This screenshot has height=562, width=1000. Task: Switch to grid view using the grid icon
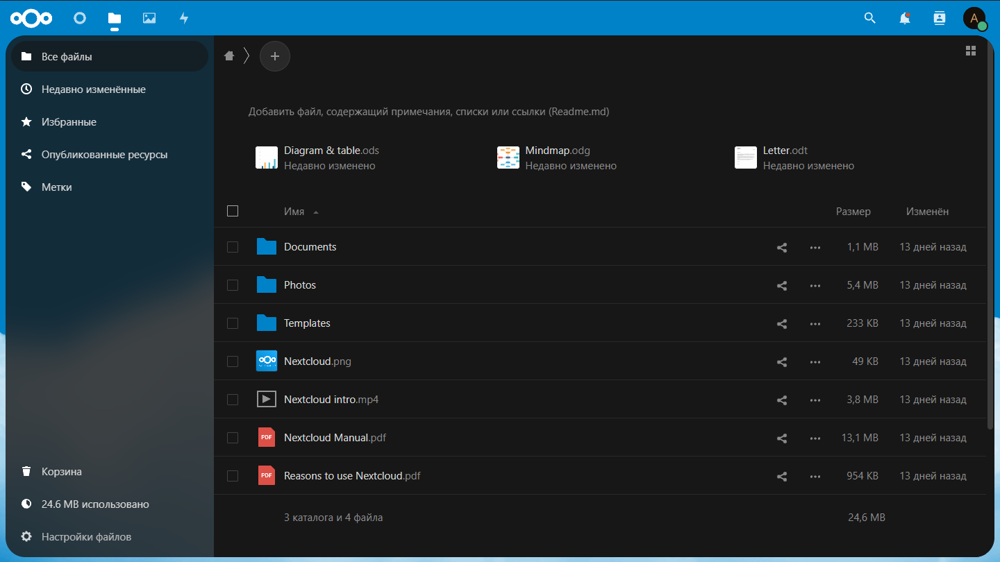click(x=970, y=51)
